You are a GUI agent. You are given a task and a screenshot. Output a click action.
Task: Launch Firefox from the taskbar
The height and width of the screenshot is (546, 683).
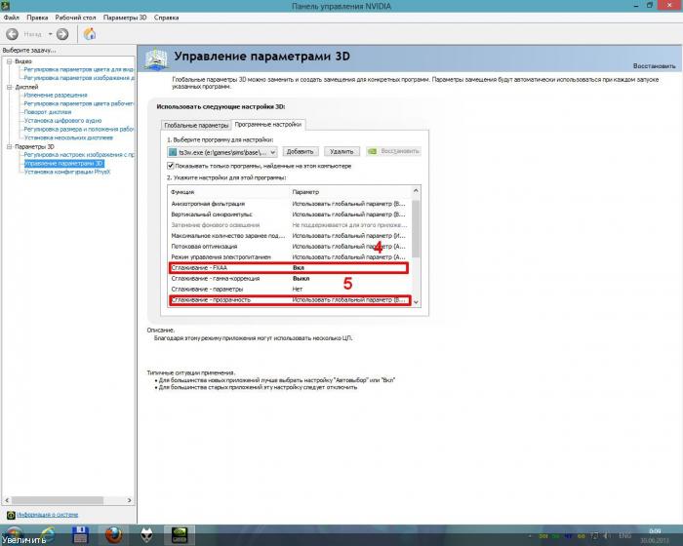coord(114,535)
